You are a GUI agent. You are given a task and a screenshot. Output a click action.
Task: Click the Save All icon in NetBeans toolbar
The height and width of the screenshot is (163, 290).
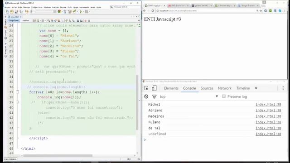tap(21, 12)
